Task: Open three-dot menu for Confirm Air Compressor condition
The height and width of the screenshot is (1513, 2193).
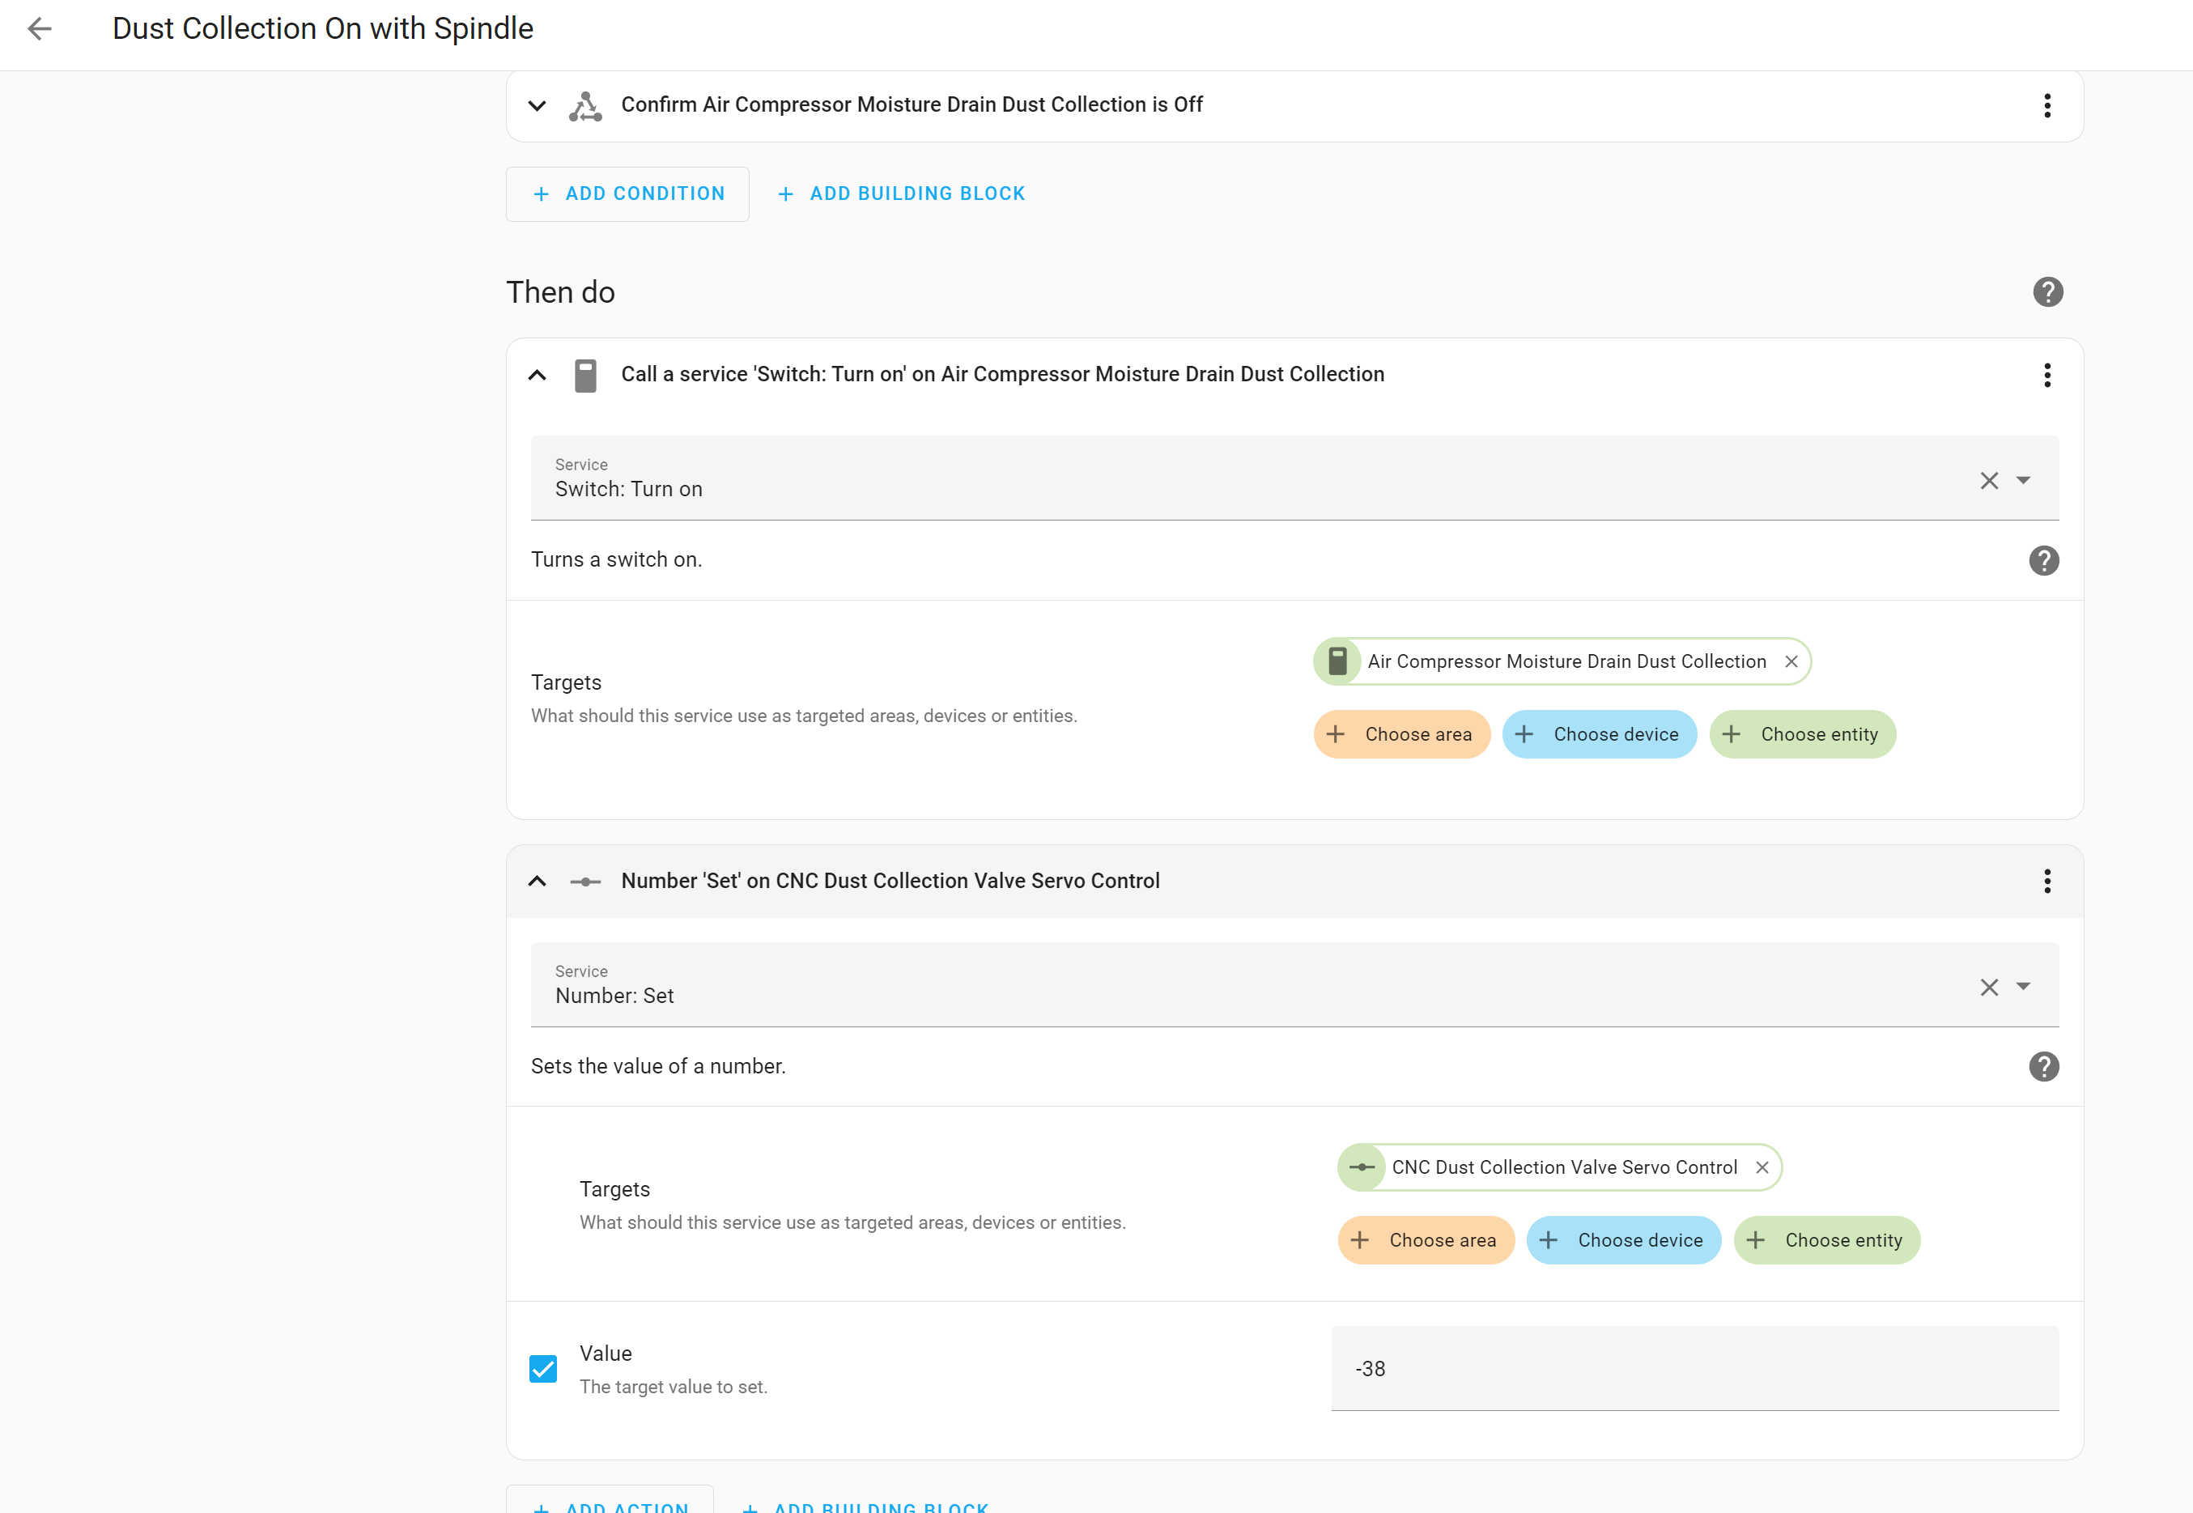Action: click(x=2047, y=105)
